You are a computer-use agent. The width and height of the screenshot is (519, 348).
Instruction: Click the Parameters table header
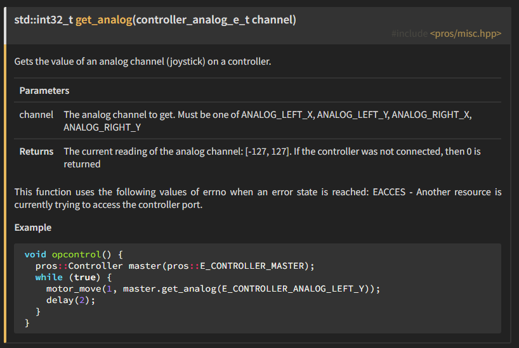coord(44,91)
